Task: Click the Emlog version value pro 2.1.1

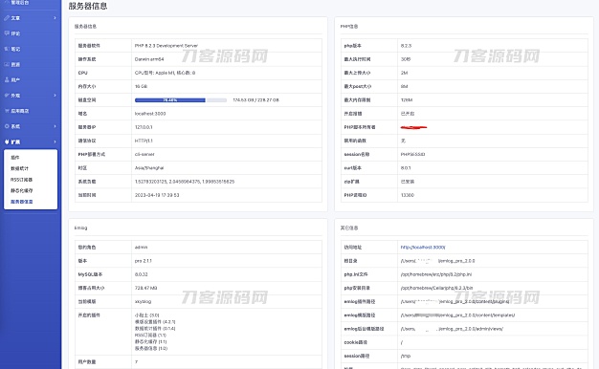Action: (144, 261)
